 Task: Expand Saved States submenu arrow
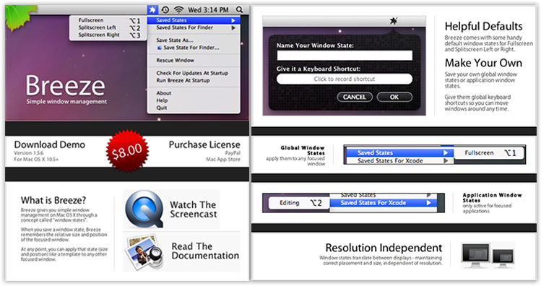[233, 20]
